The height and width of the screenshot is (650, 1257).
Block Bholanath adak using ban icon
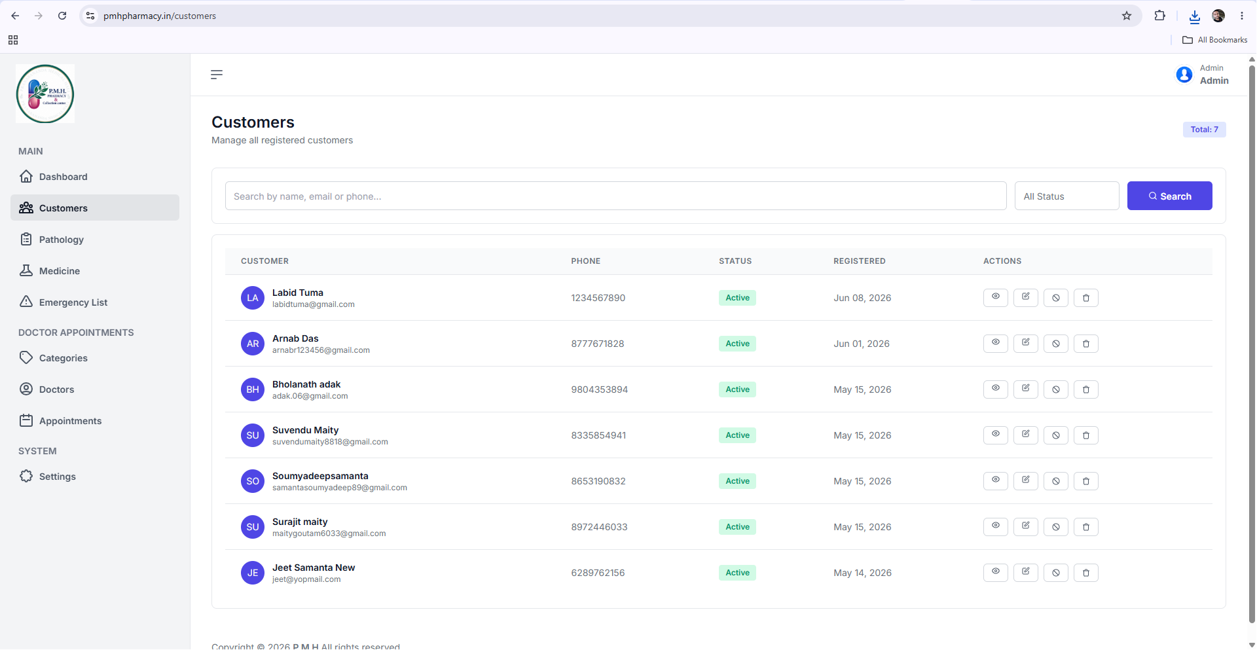pyautogui.click(x=1056, y=389)
